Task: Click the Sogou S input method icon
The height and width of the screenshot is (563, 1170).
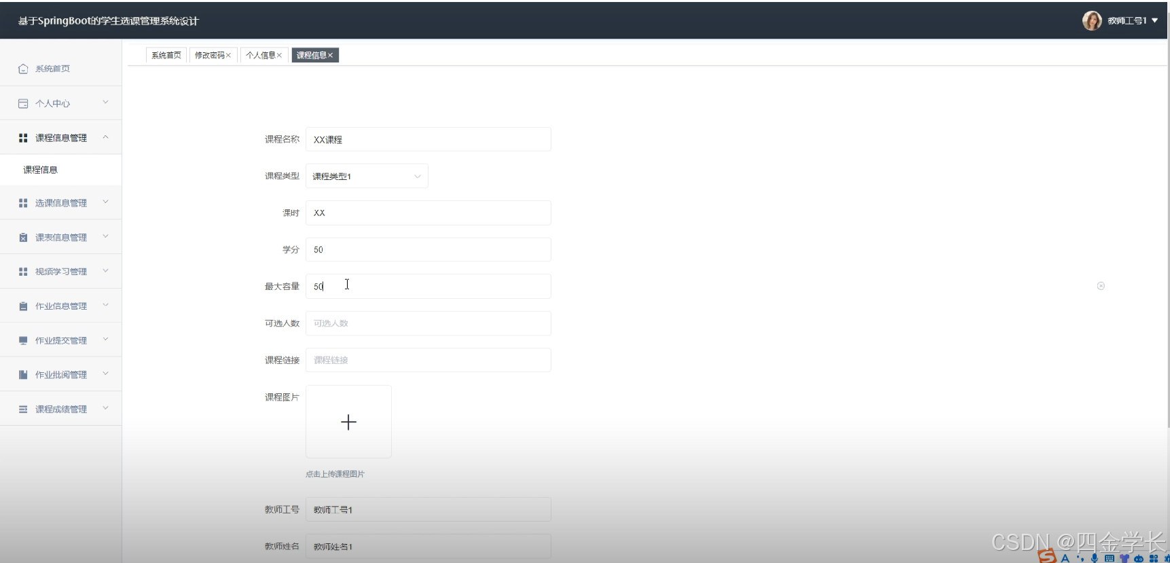Action: pyautogui.click(x=1048, y=556)
